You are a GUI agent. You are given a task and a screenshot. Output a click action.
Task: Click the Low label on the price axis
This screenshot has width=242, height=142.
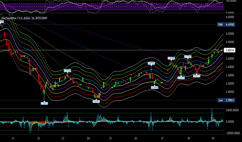pyautogui.click(x=220, y=100)
